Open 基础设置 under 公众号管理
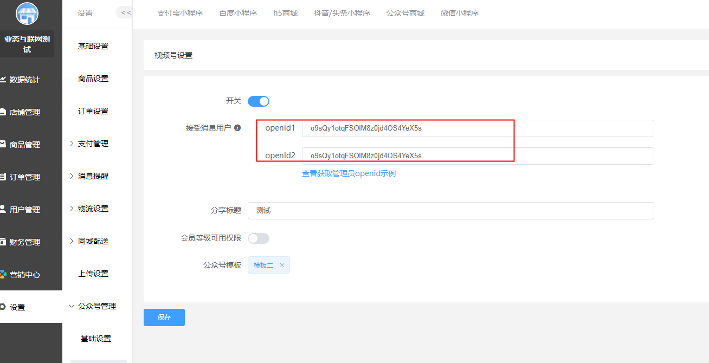709x363 pixels. pos(96,339)
